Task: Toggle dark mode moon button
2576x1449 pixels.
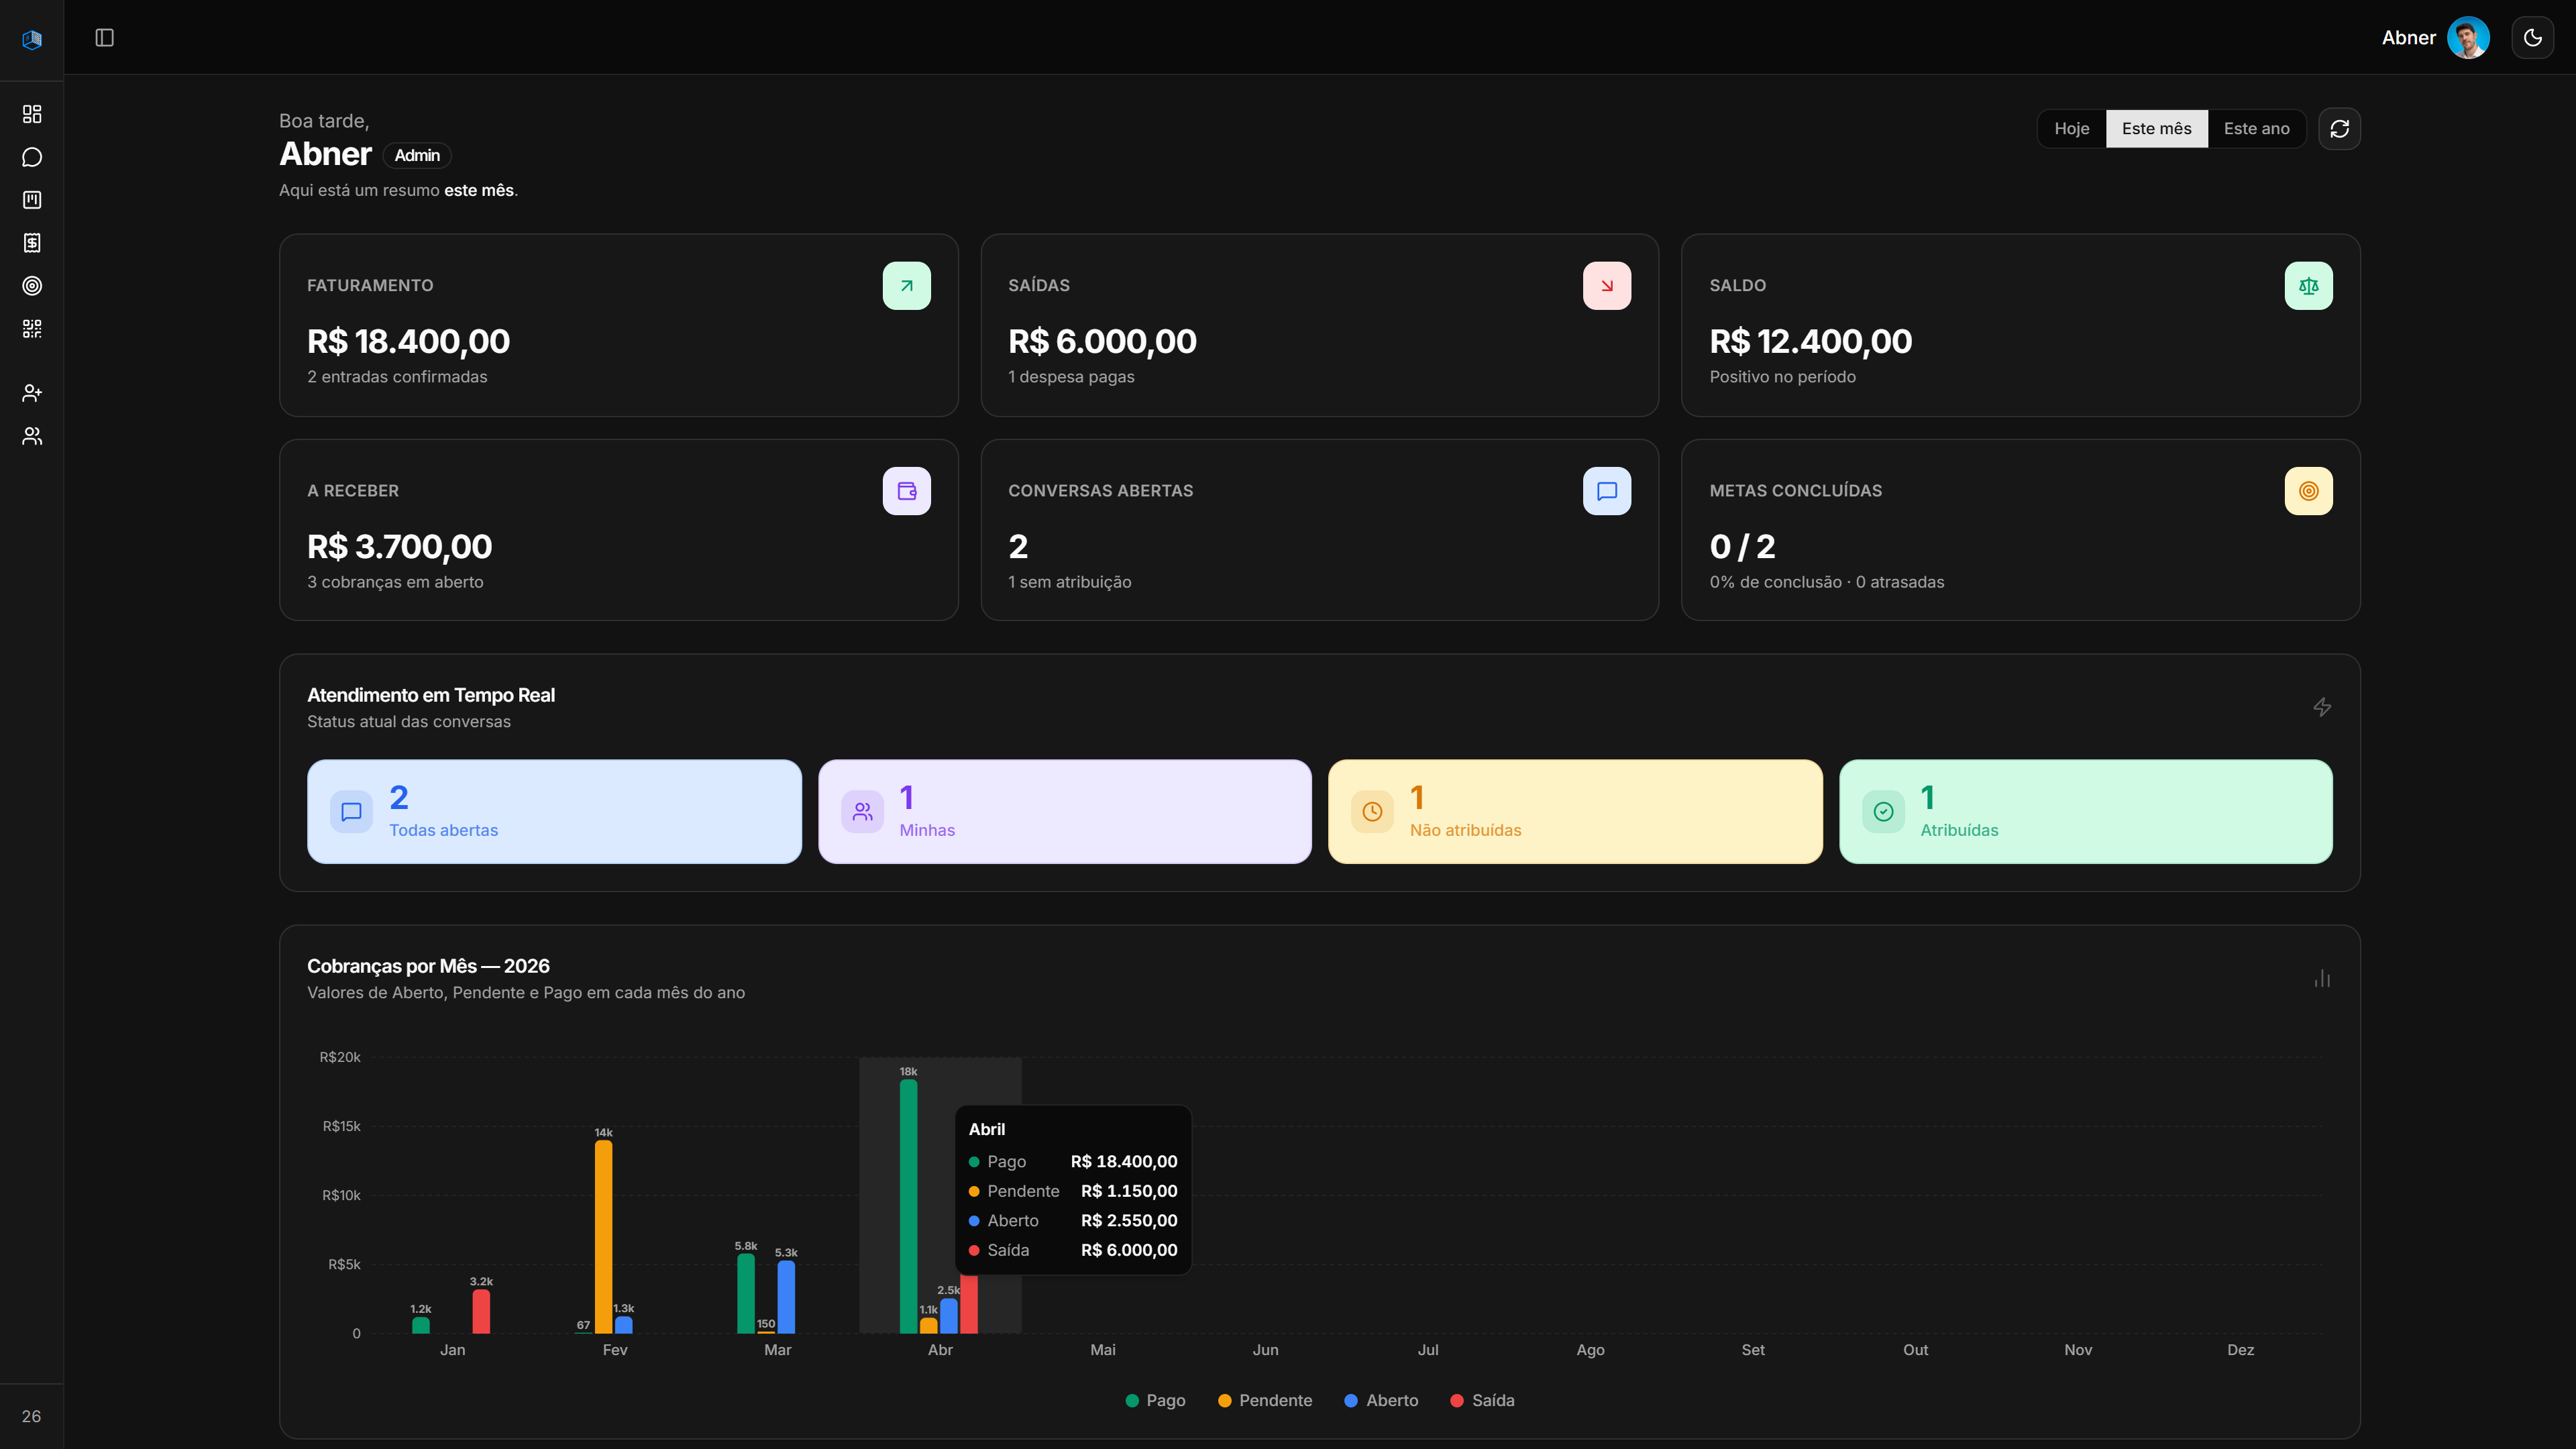Action: 2532,38
